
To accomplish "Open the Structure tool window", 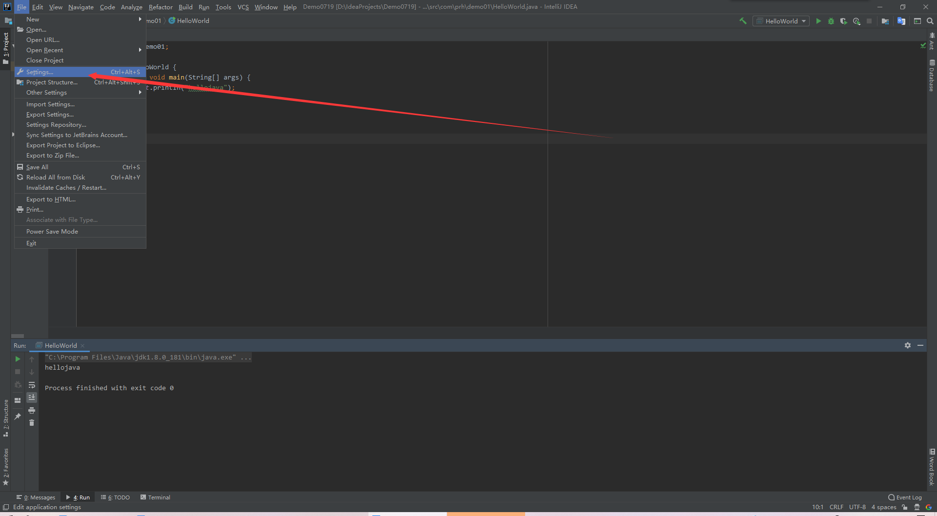I will (6, 418).
